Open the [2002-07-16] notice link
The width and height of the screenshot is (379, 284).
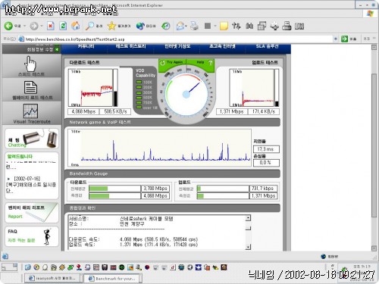click(x=27, y=179)
